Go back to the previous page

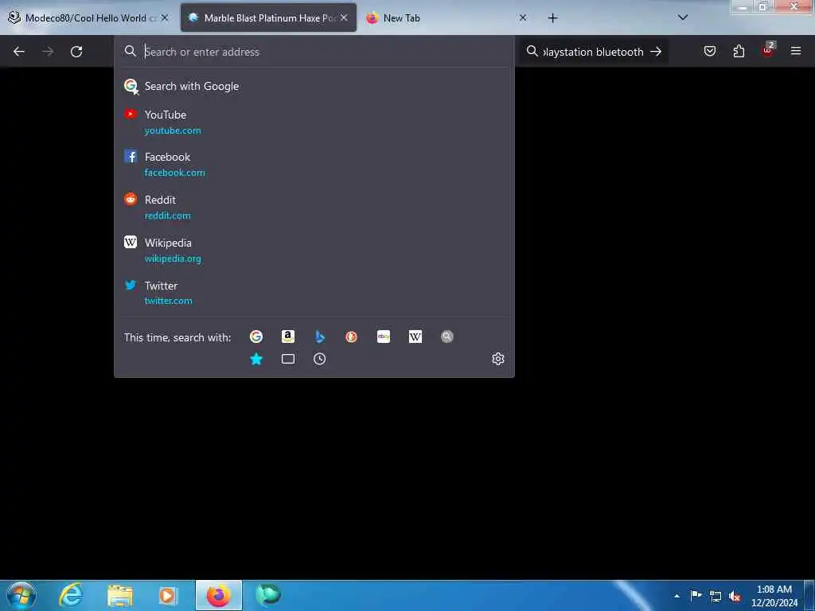point(19,52)
